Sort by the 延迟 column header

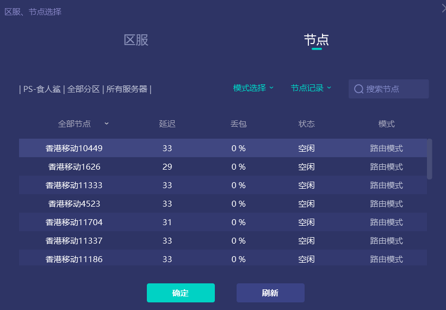pyautogui.click(x=168, y=123)
